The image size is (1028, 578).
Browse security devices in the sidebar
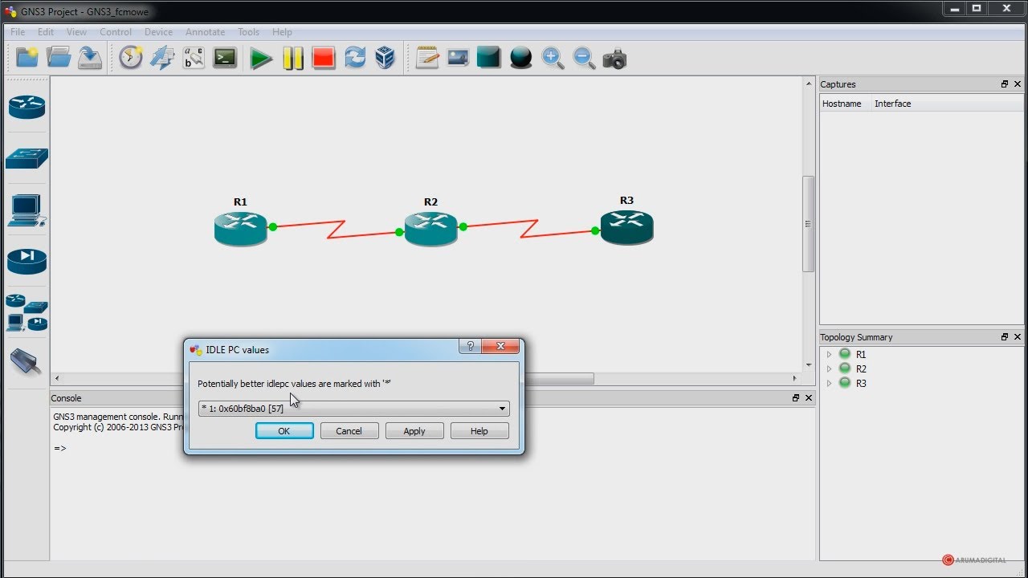click(27, 261)
